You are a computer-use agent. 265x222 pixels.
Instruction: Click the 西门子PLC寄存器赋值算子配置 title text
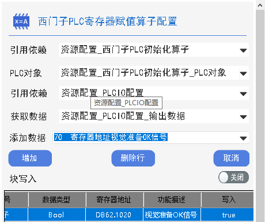point(108,21)
